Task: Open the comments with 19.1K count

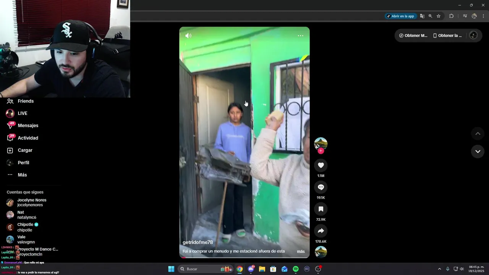Action: (x=321, y=187)
